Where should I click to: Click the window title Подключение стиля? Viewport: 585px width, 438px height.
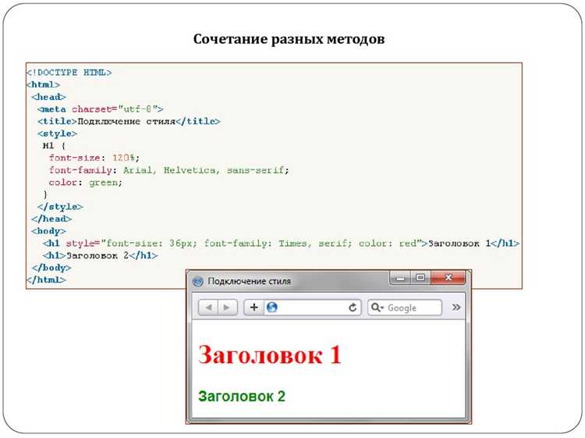[x=250, y=281]
